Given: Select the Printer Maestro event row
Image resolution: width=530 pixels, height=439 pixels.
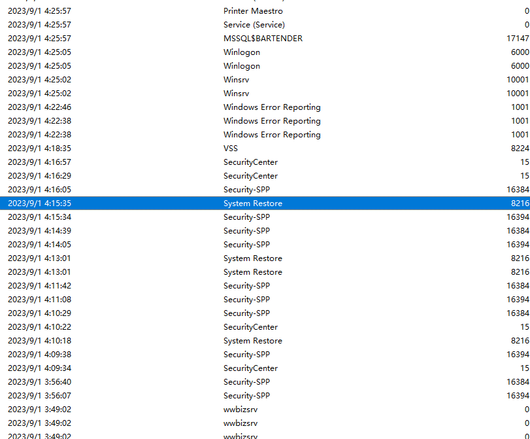Looking at the screenshot, I should (265, 11).
